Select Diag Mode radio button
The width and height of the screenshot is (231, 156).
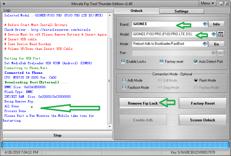tap(160, 88)
